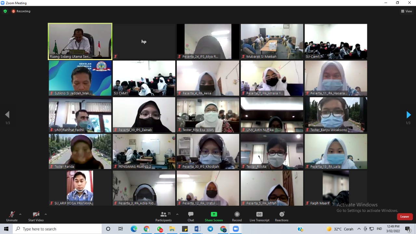Go to next gallery page arrow
Screen dimensions: 416x234
(x=409, y=115)
